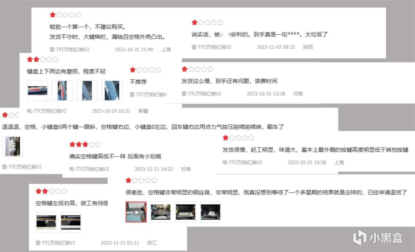Screen dimensions: 415x252
Task: Click the 陕西 location label
Action: [308, 47]
